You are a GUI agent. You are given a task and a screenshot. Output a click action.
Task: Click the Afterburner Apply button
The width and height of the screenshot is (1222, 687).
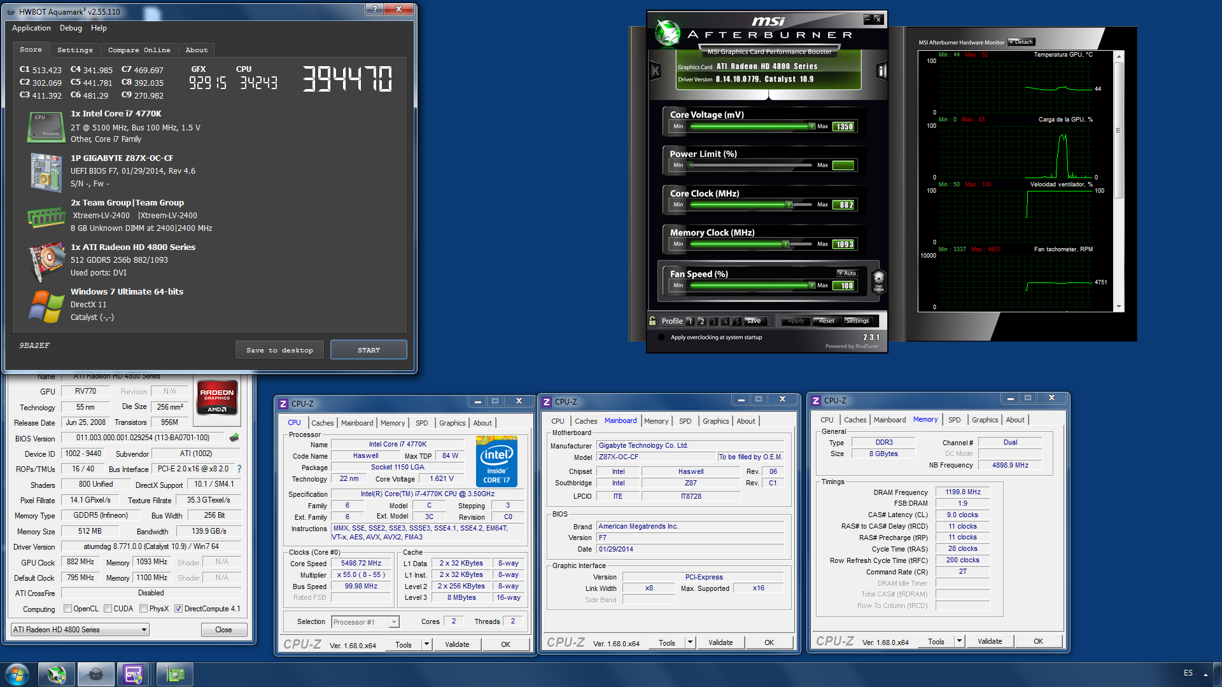point(796,321)
